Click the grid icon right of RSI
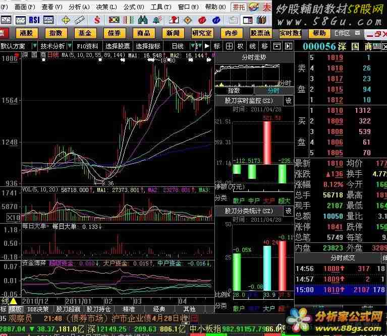Screen dimensions: 387x336 (48, 20)
